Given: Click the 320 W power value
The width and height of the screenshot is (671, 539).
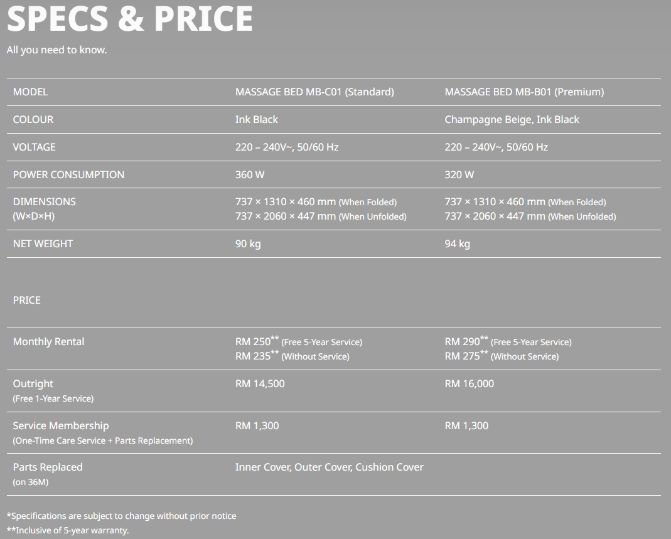Looking at the screenshot, I should pos(459,175).
